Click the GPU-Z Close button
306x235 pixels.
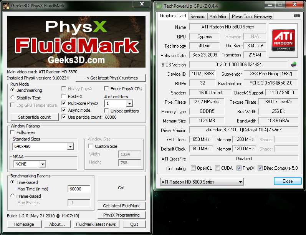(x=288, y=181)
